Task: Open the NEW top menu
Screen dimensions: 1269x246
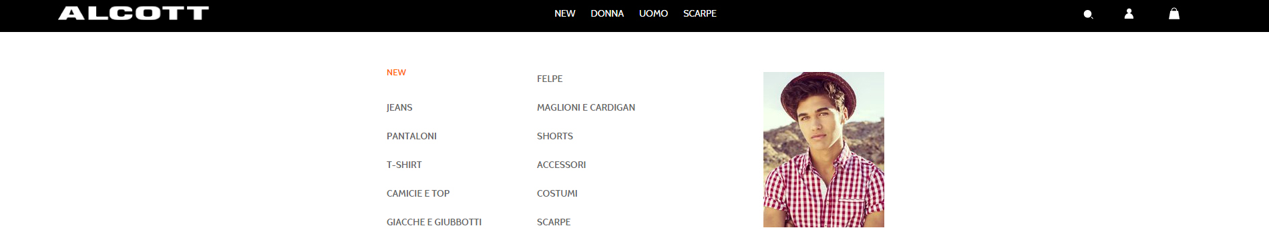Action: (x=564, y=13)
